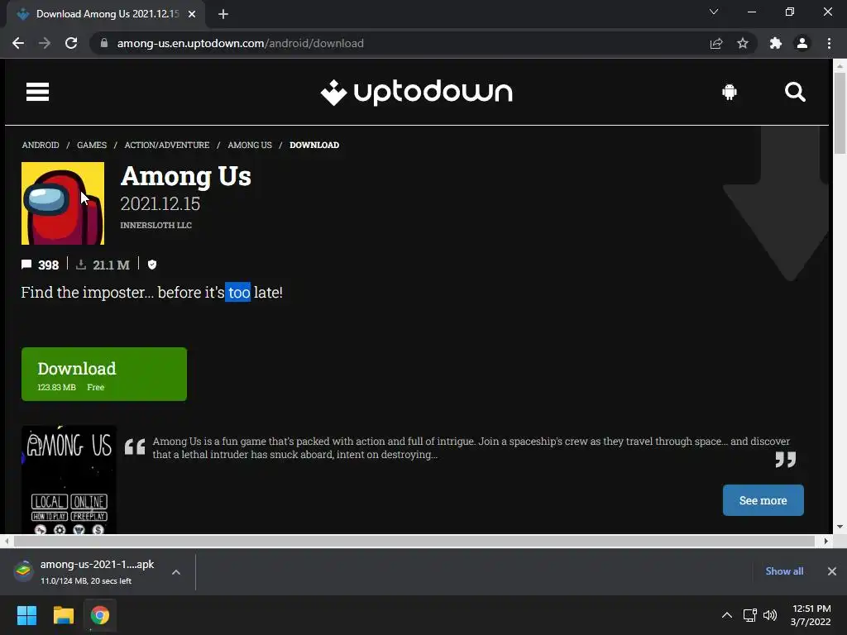The height and width of the screenshot is (635, 847).
Task: Select the Download Among Us tab
Action: click(106, 14)
